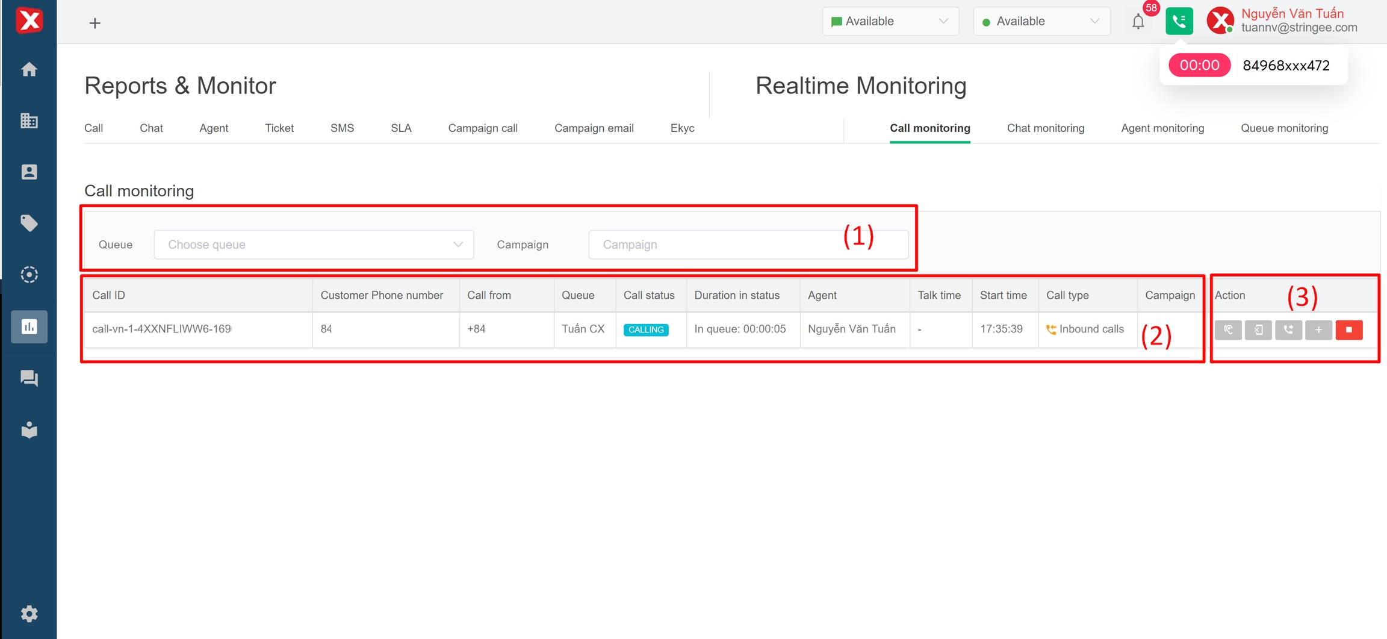Open settings gear in the sidebar

[x=29, y=614]
